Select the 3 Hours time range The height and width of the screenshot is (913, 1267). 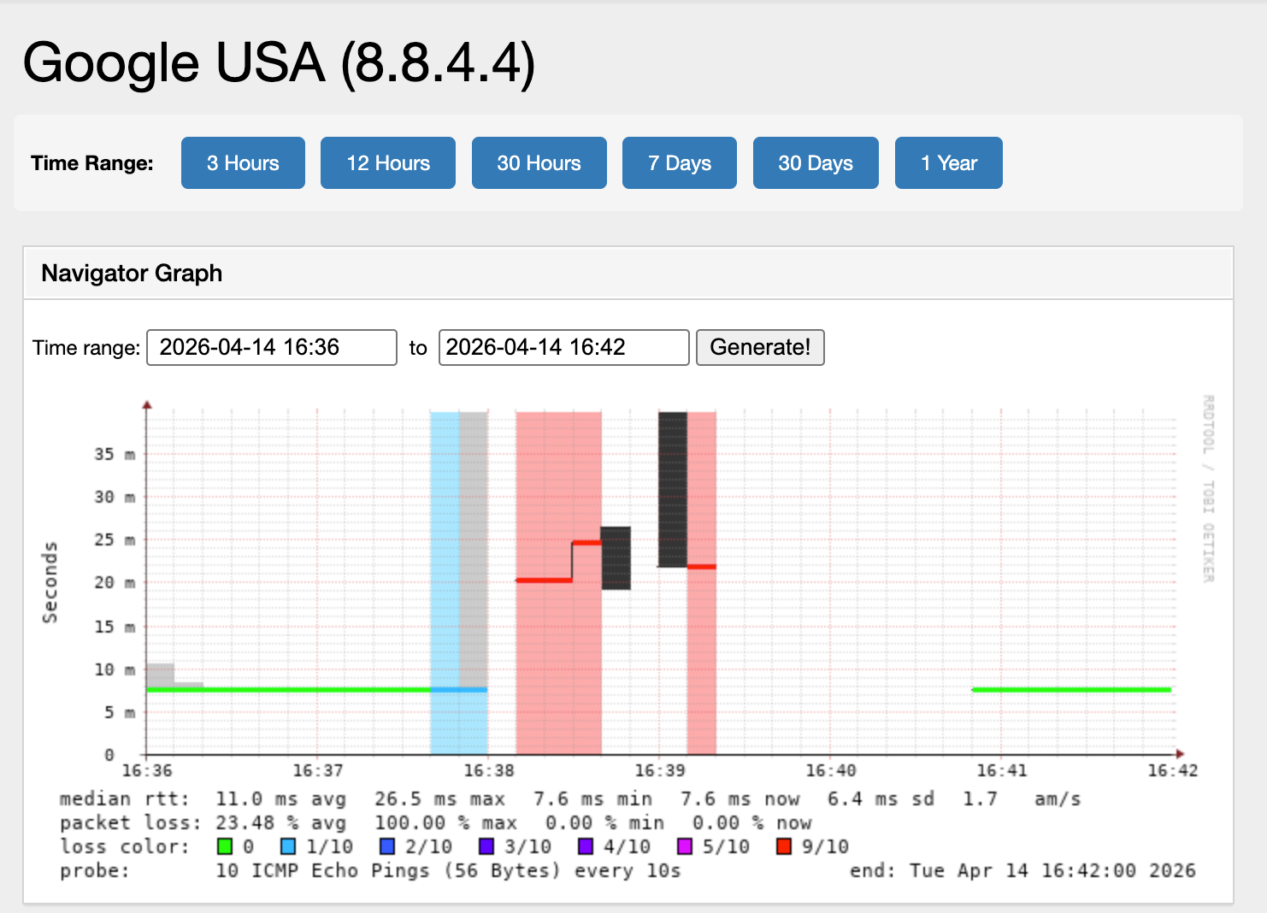[243, 162]
